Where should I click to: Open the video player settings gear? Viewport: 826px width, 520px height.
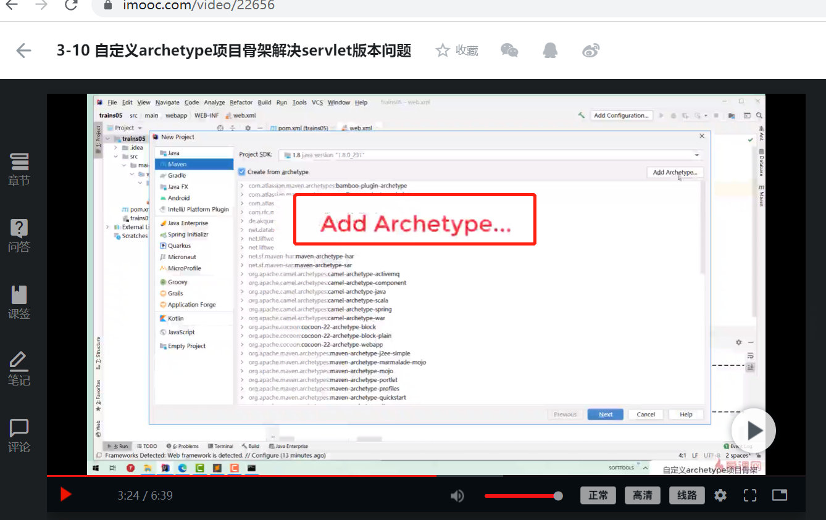[x=720, y=495]
